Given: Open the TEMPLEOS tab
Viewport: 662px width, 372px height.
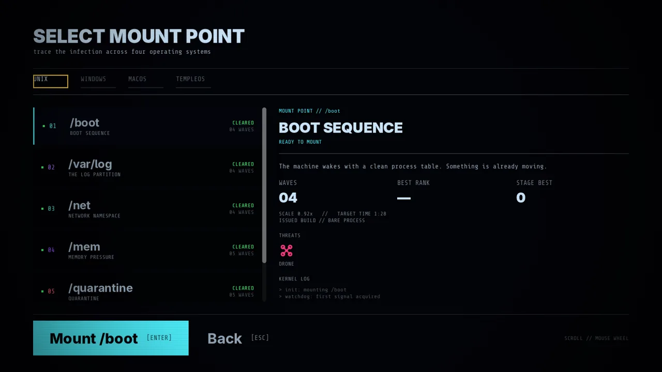Looking at the screenshot, I should coord(193,82).
